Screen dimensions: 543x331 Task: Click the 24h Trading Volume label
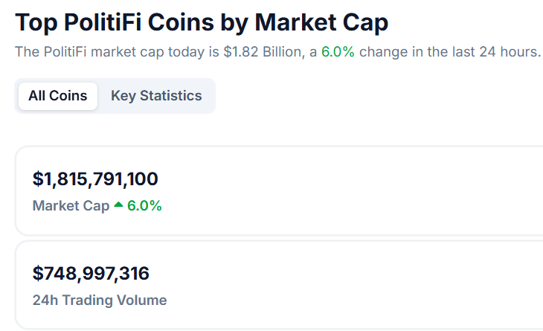pos(100,301)
